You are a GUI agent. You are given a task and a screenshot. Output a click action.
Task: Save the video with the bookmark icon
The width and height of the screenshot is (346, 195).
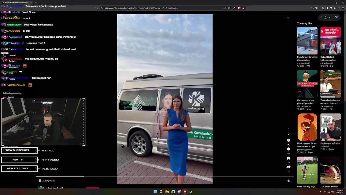[x=288, y=158]
